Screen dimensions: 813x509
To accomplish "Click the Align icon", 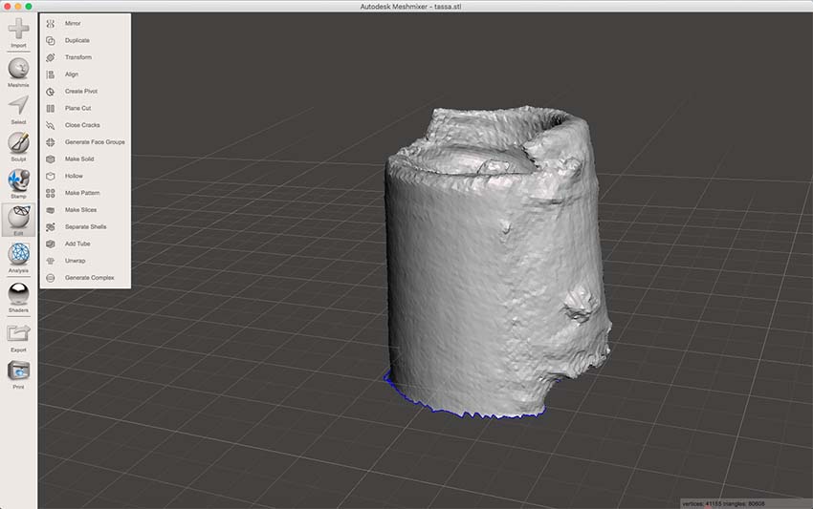I will [x=51, y=74].
